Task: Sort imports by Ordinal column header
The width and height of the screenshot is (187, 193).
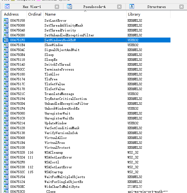Action: [x=34, y=14]
